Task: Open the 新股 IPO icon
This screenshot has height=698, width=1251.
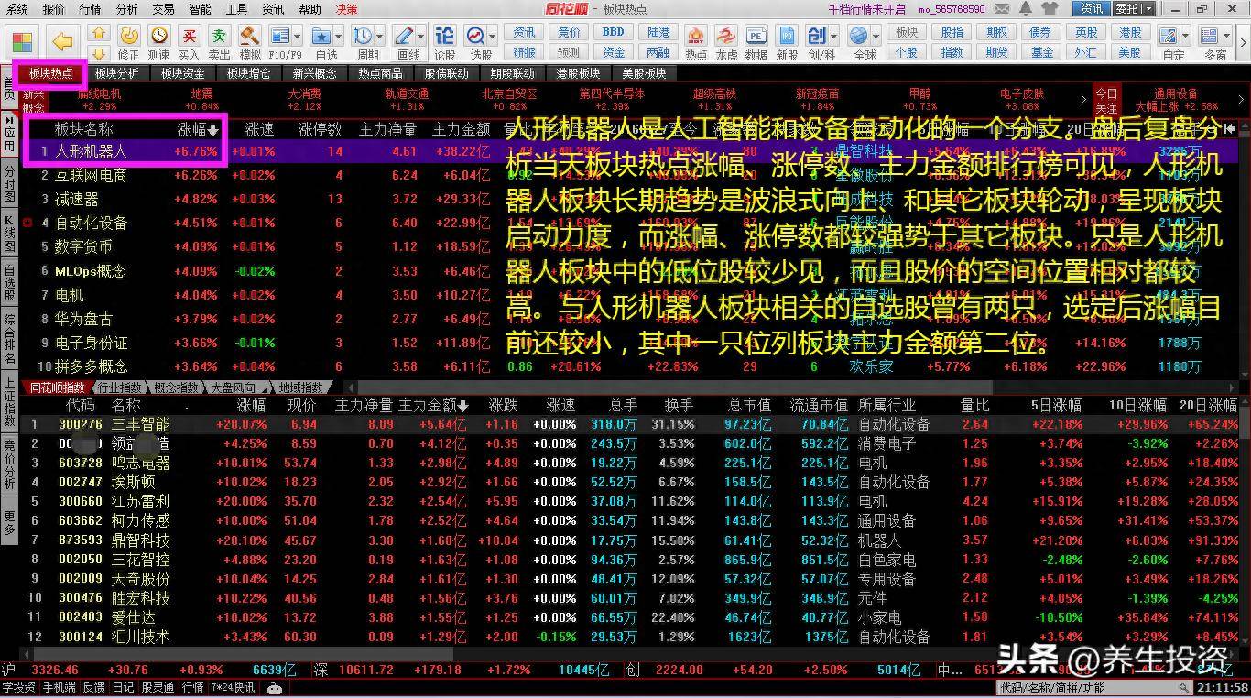Action: tap(787, 35)
